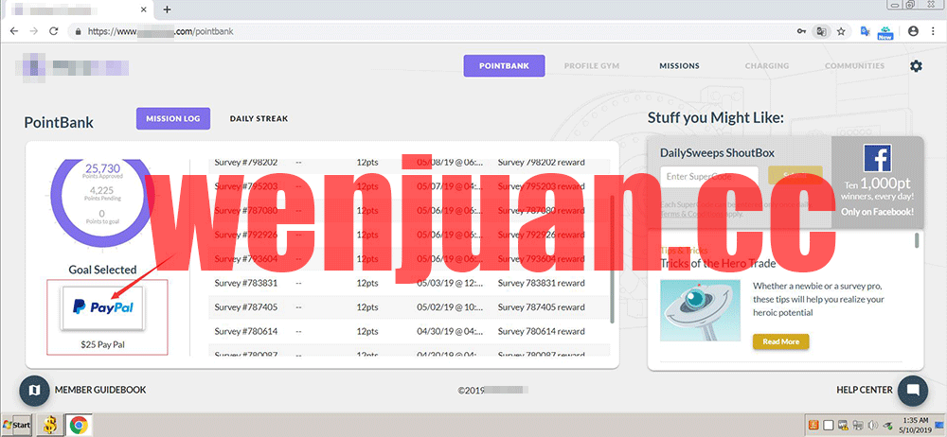The width and height of the screenshot is (947, 437).
Task: Open the Windows Start button
Action: coord(16,426)
